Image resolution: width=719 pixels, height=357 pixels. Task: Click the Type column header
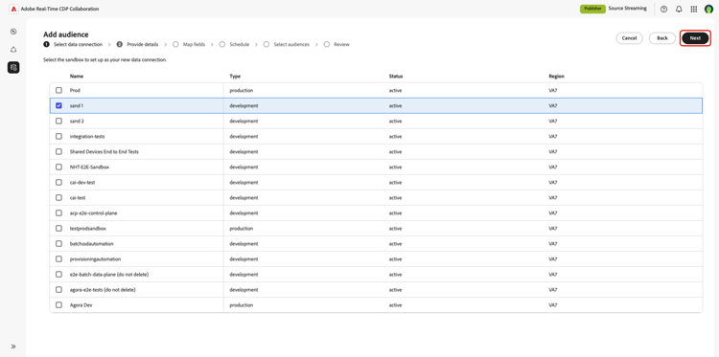click(x=235, y=76)
